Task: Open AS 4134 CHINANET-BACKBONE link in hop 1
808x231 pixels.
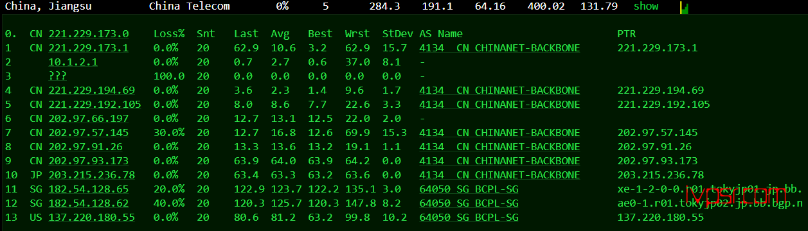Action: point(499,47)
